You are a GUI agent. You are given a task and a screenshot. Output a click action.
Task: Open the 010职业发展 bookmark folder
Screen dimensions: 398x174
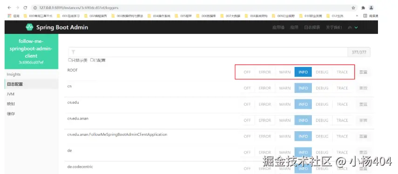pyautogui.click(x=310, y=16)
